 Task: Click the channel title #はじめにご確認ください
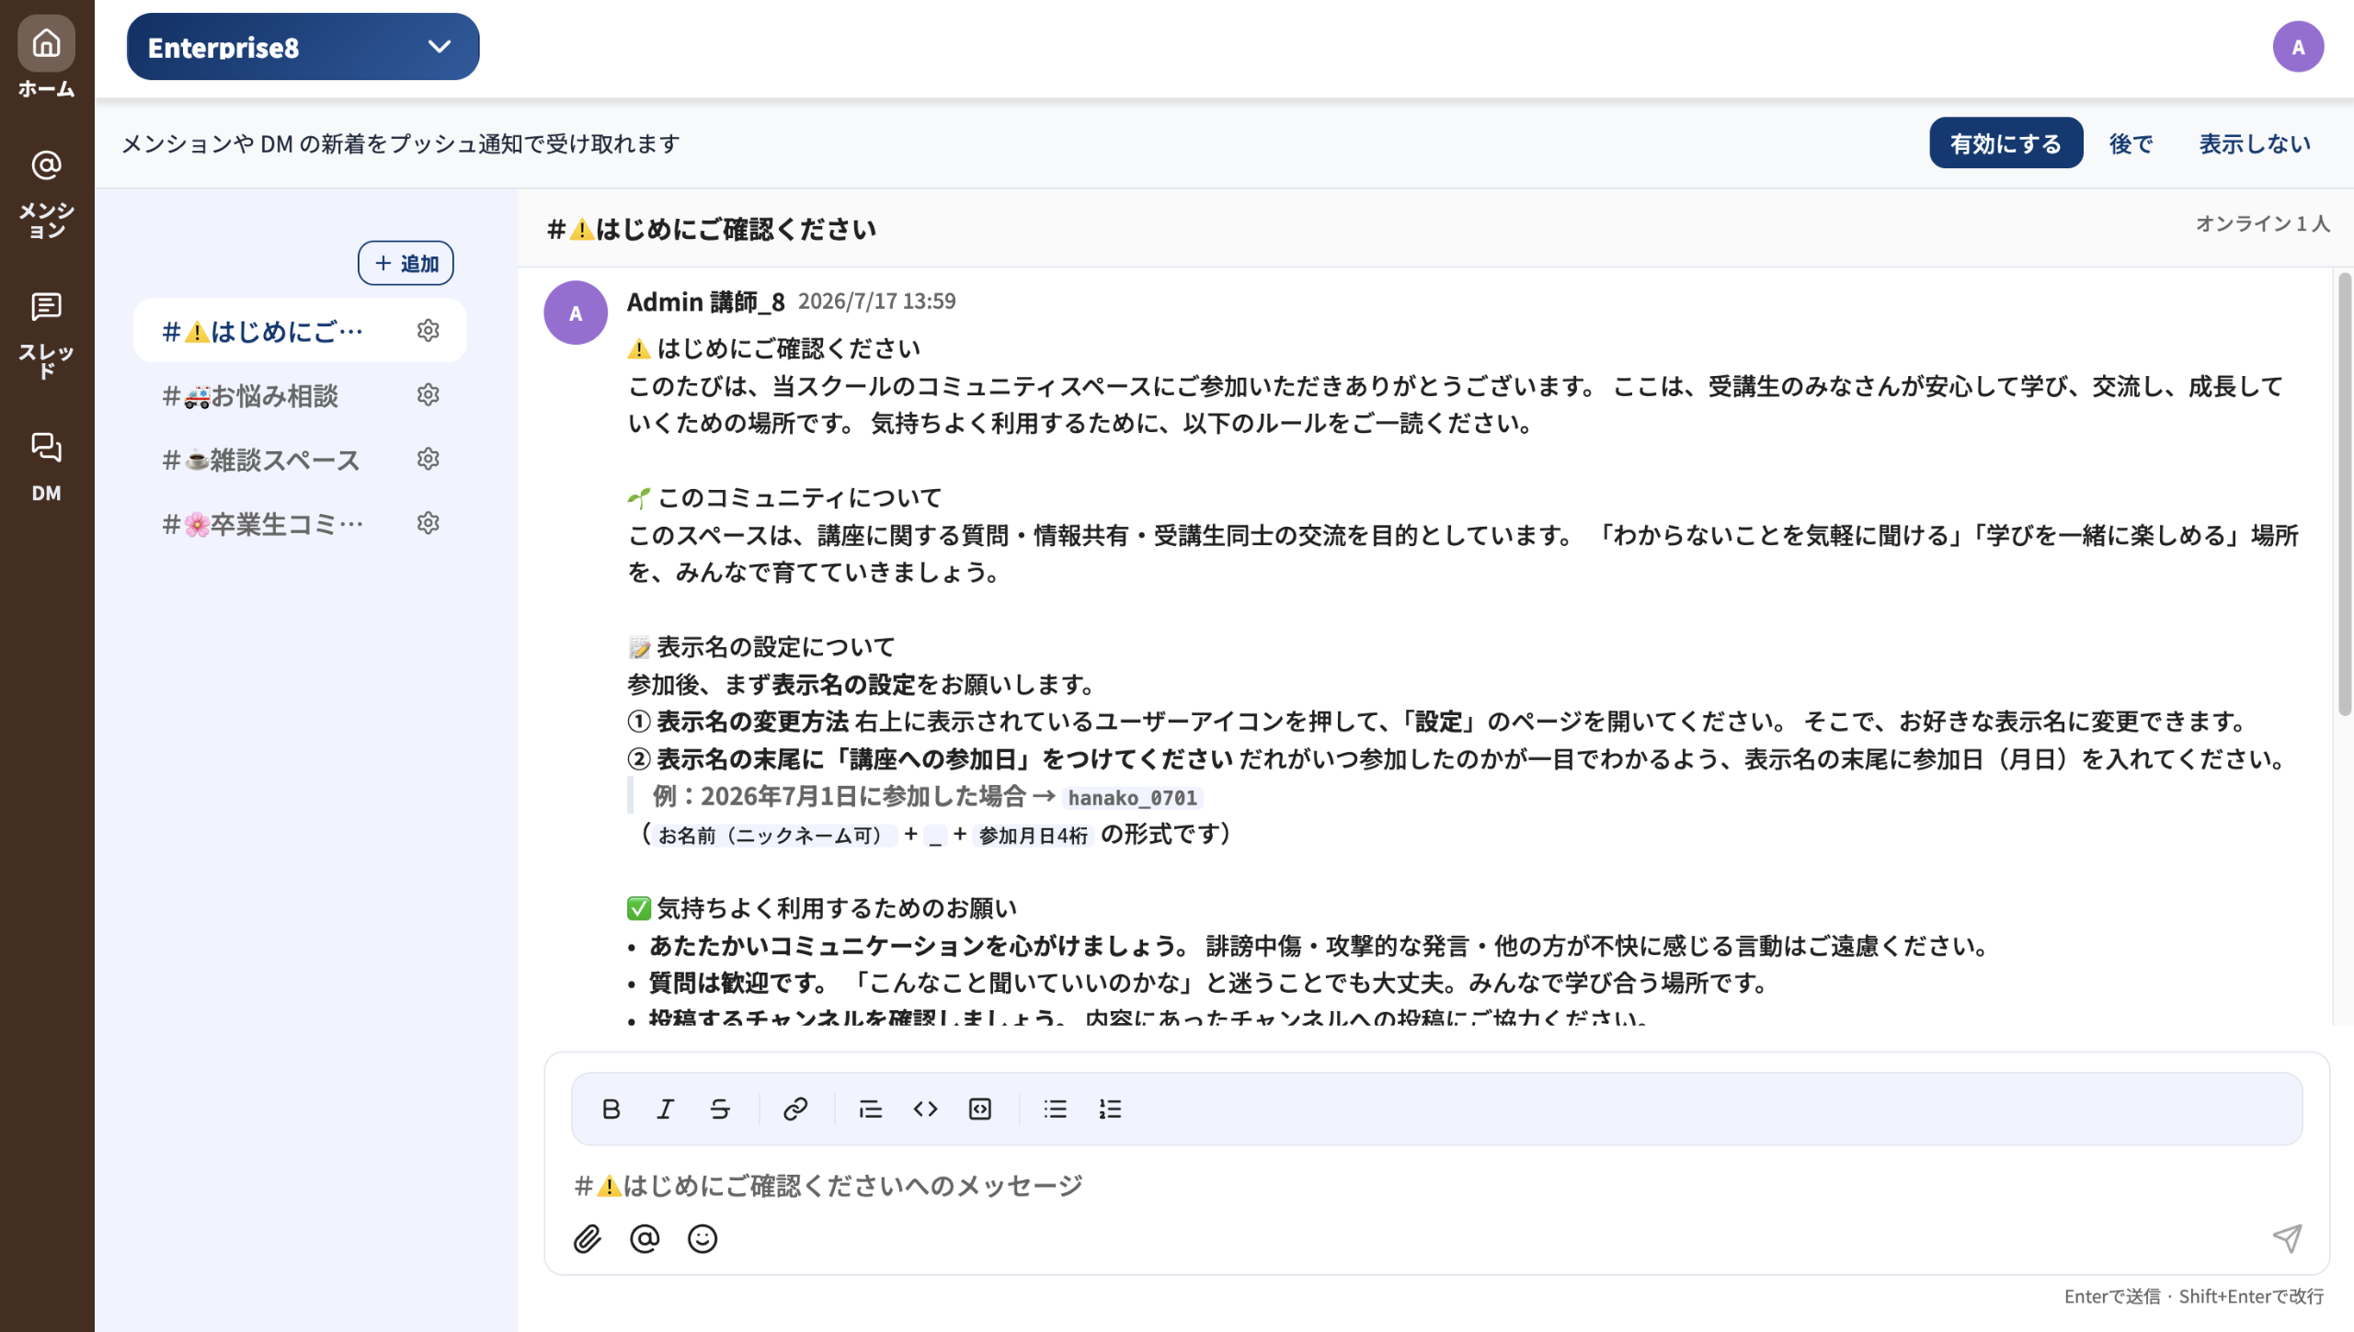712,229
